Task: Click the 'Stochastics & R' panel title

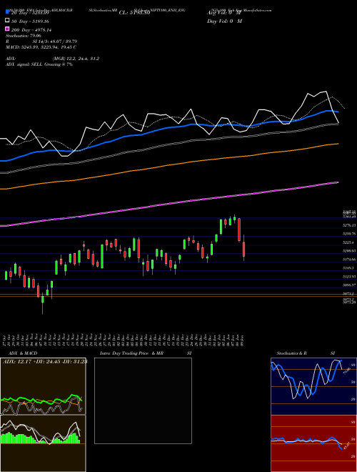Action: tap(291, 353)
